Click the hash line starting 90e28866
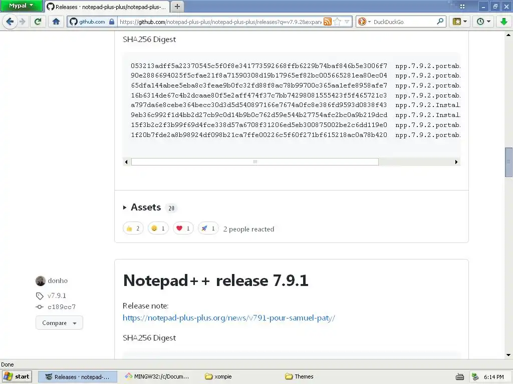The width and height of the screenshot is (513, 384). pos(259,75)
